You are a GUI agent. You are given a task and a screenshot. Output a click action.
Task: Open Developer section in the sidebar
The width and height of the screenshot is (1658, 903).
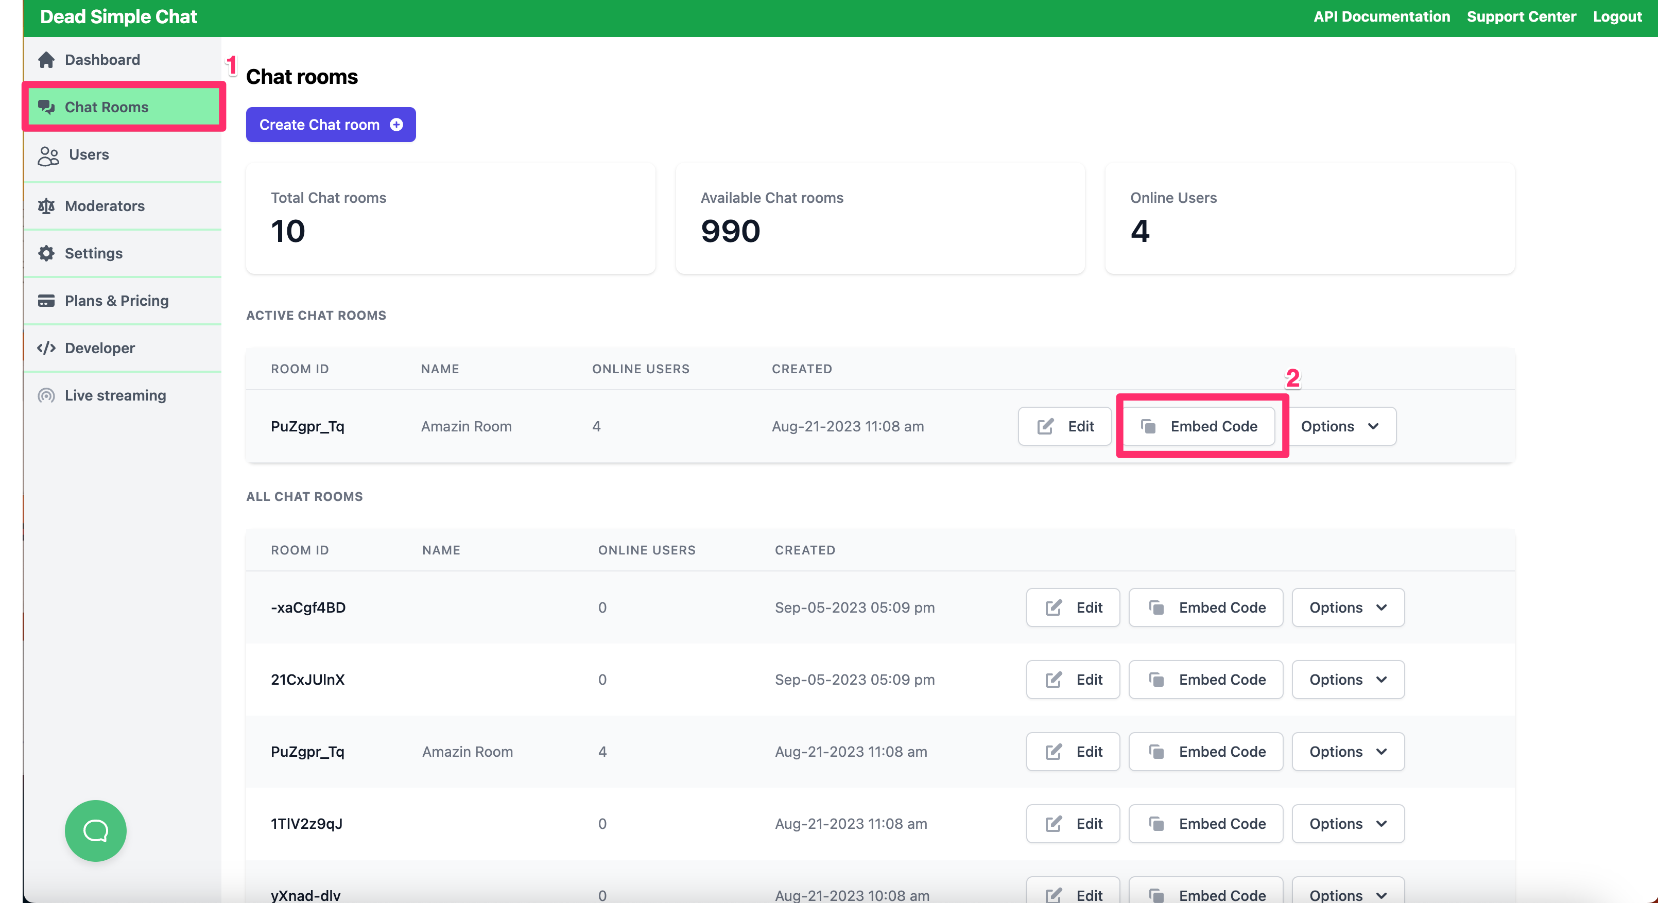click(x=123, y=348)
